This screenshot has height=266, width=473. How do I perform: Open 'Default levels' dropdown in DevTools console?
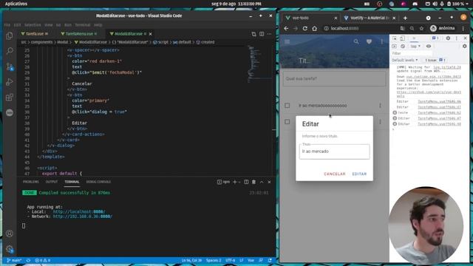point(405,60)
